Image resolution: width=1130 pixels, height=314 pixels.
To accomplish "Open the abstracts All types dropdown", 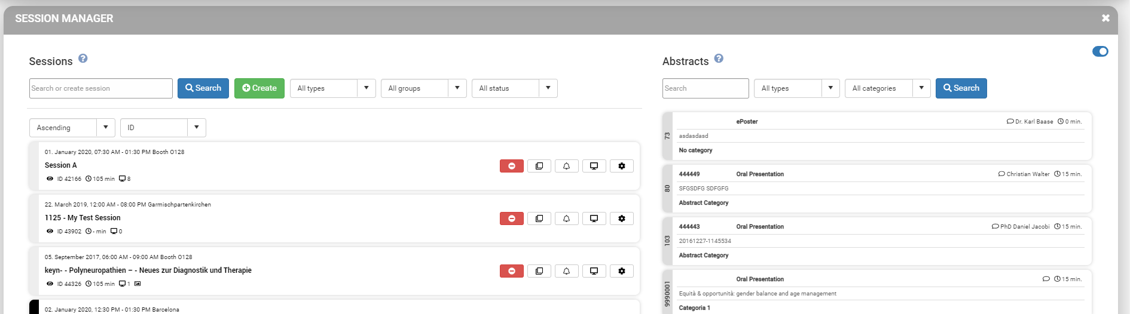I will (x=797, y=88).
